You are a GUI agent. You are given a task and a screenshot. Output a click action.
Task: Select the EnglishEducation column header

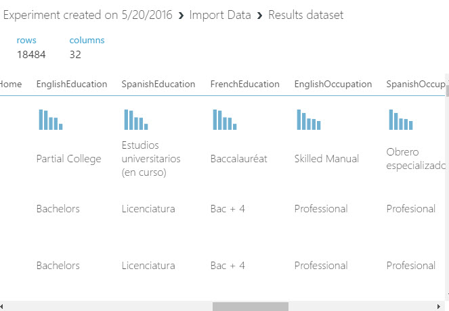72,85
